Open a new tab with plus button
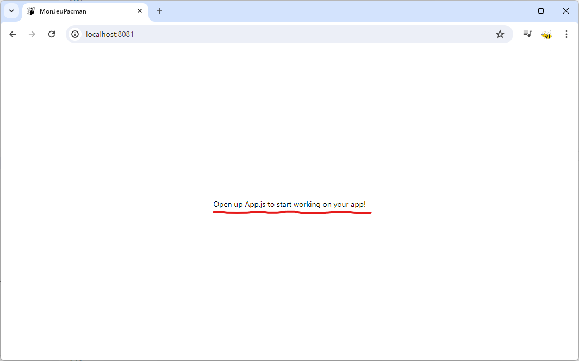 coord(159,11)
